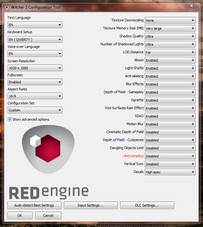Open DLC Settings
This screenshot has width=203, height=227.
147,205
